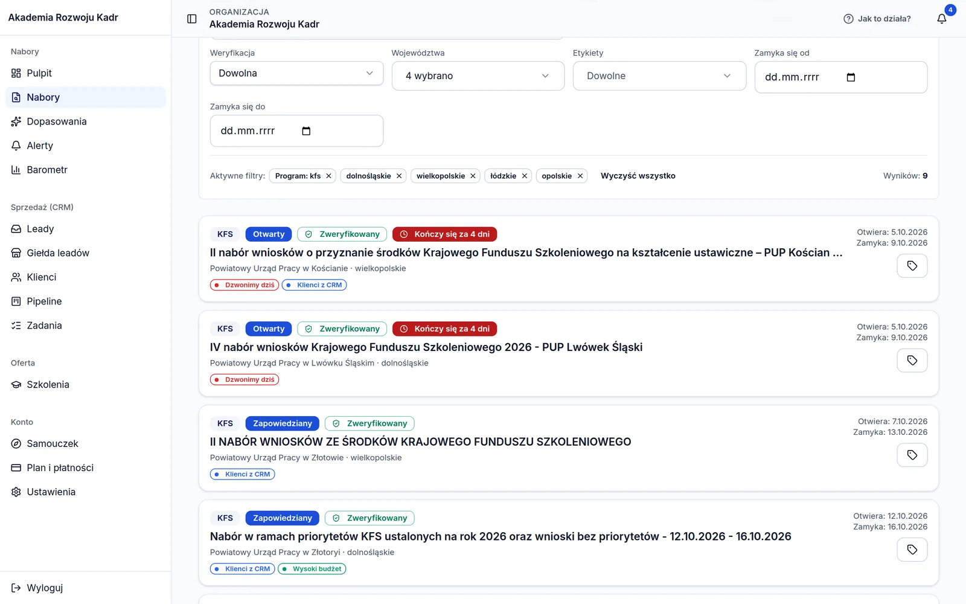Click Wyloguj to log out
Screen dimensions: 966x604
coord(86,588)
